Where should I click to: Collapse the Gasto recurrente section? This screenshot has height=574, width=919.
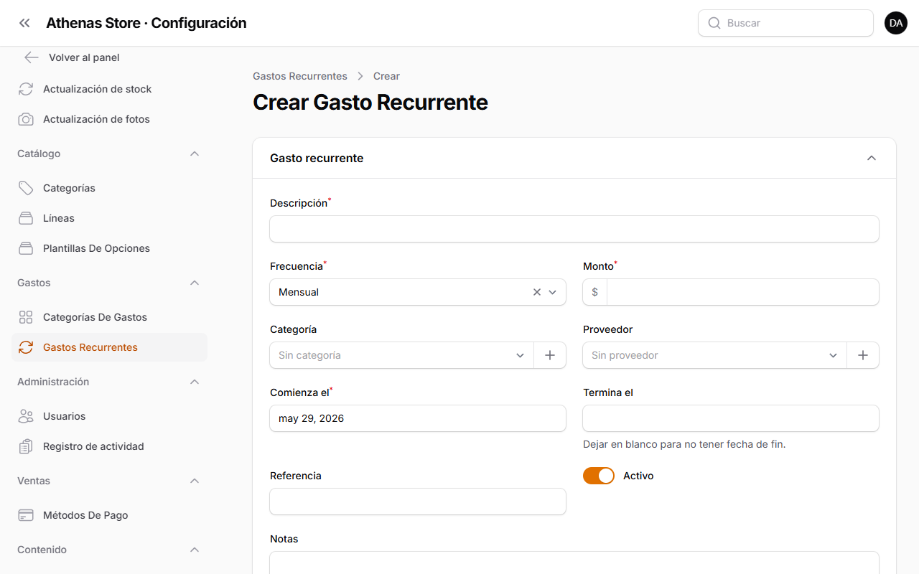[x=872, y=158]
